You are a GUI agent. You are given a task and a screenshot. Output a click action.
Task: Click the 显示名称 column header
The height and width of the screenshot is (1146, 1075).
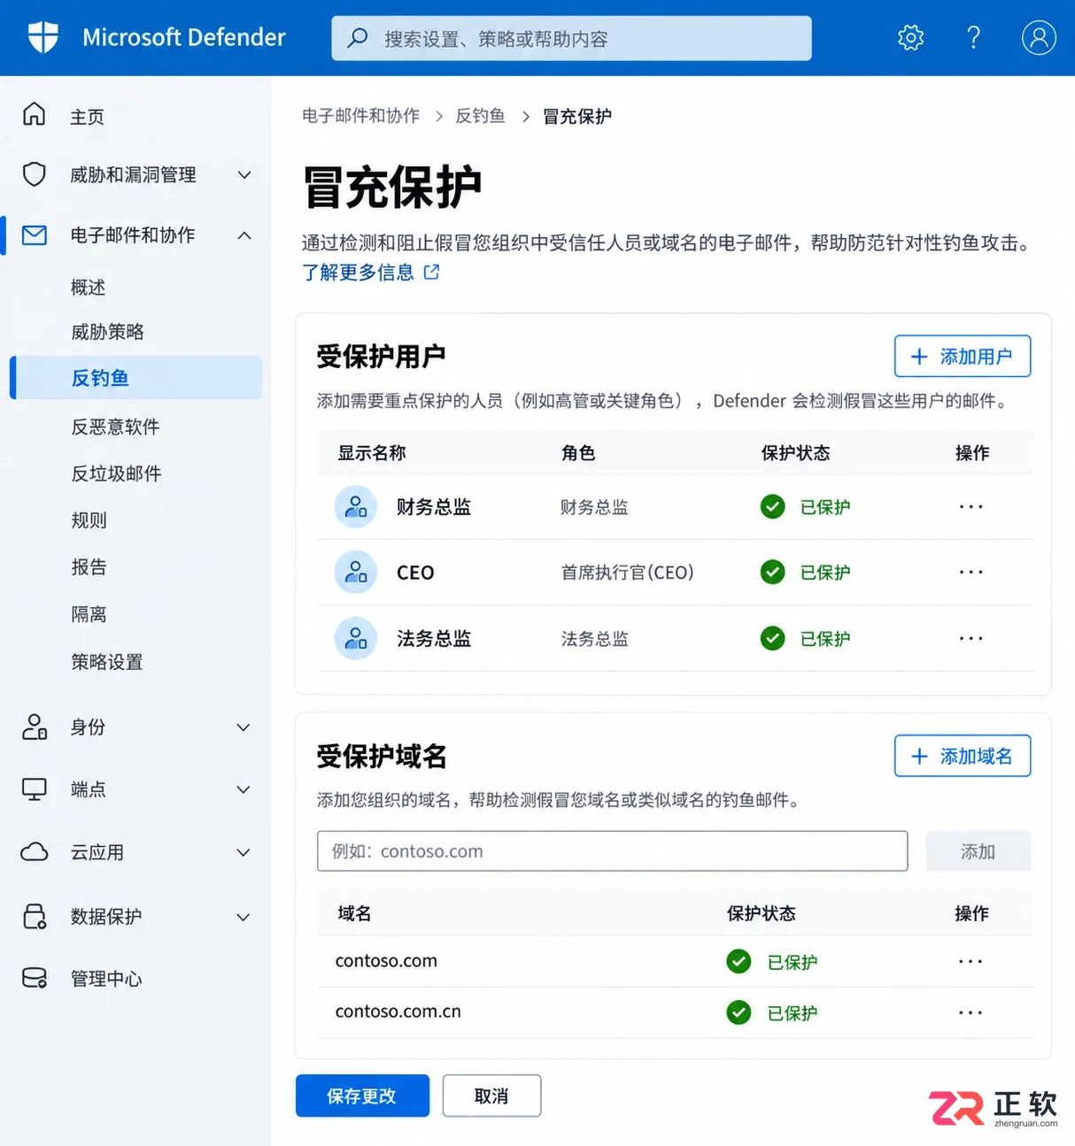coord(371,453)
